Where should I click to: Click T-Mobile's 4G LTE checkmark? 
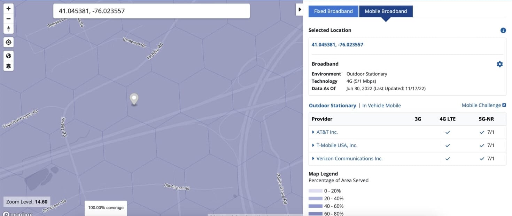coord(448,146)
